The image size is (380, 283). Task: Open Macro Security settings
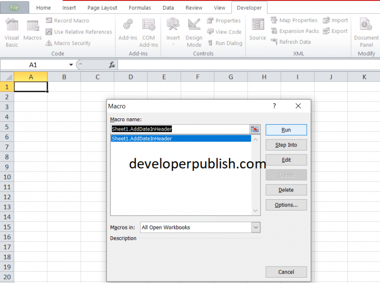click(68, 43)
